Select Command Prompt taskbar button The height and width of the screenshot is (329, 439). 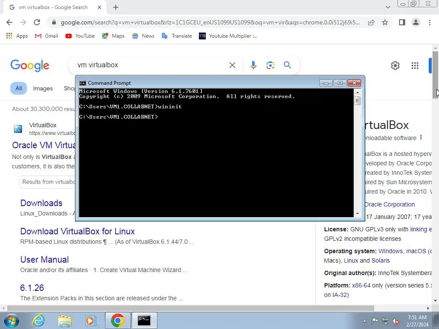tap(144, 320)
